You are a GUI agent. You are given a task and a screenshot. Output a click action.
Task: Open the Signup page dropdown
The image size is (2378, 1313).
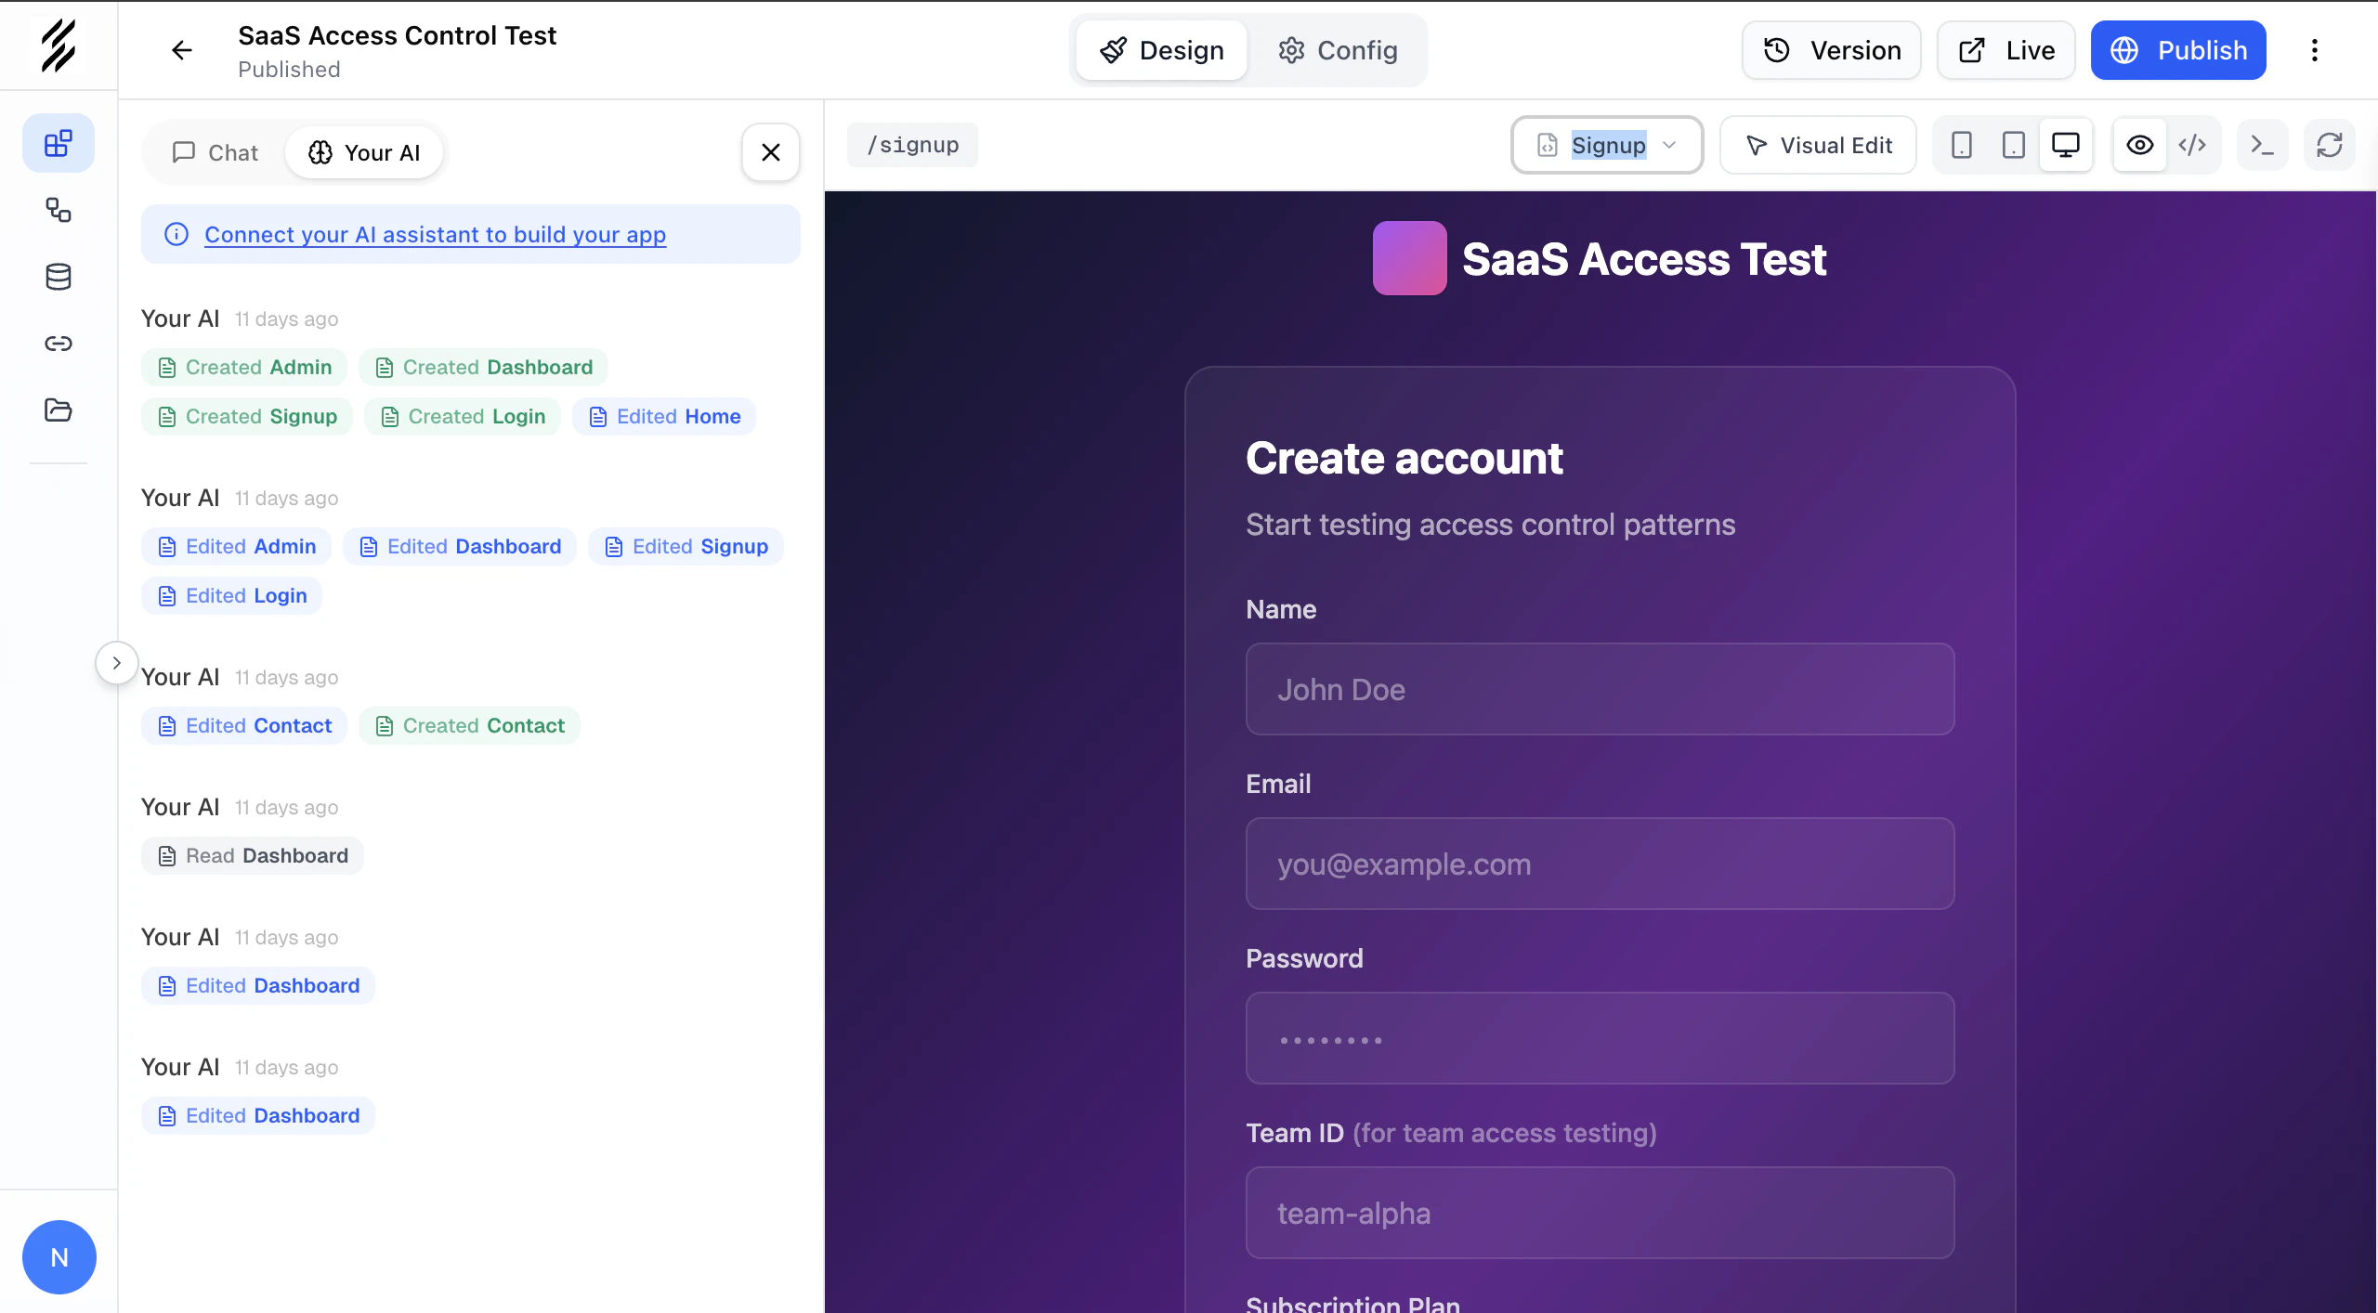tap(1607, 145)
